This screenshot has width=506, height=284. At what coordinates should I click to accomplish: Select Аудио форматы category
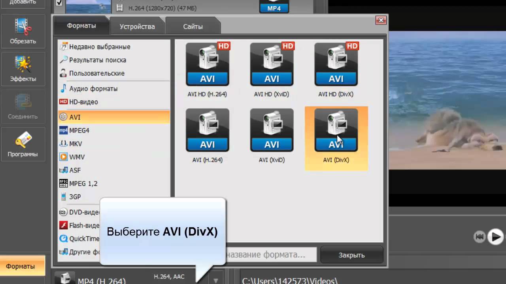[114, 89]
